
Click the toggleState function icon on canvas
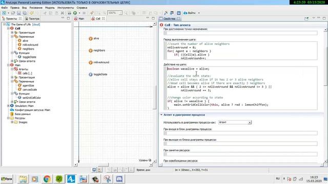click(x=91, y=75)
